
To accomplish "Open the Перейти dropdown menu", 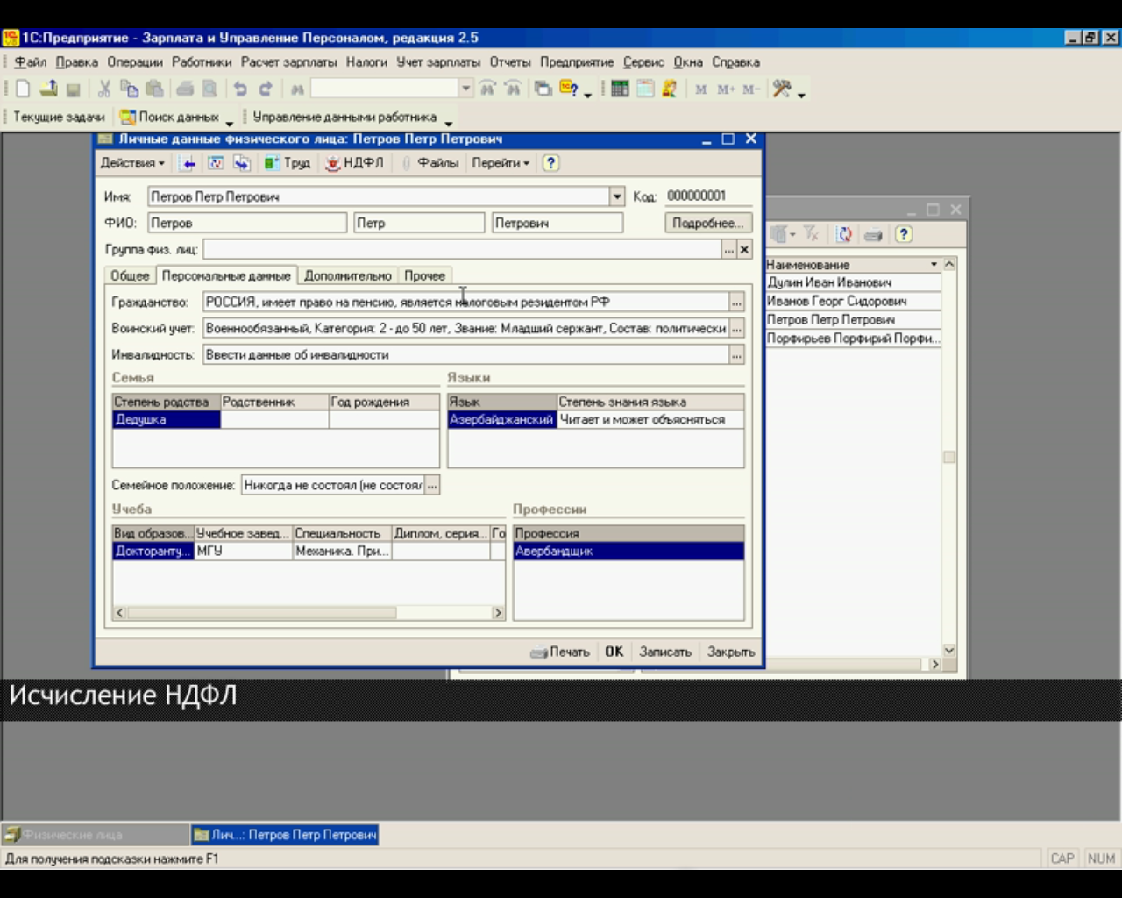I will tap(501, 163).
